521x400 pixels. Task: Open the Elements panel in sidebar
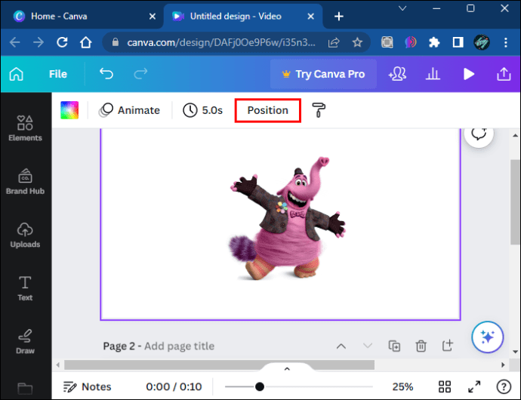(25, 128)
